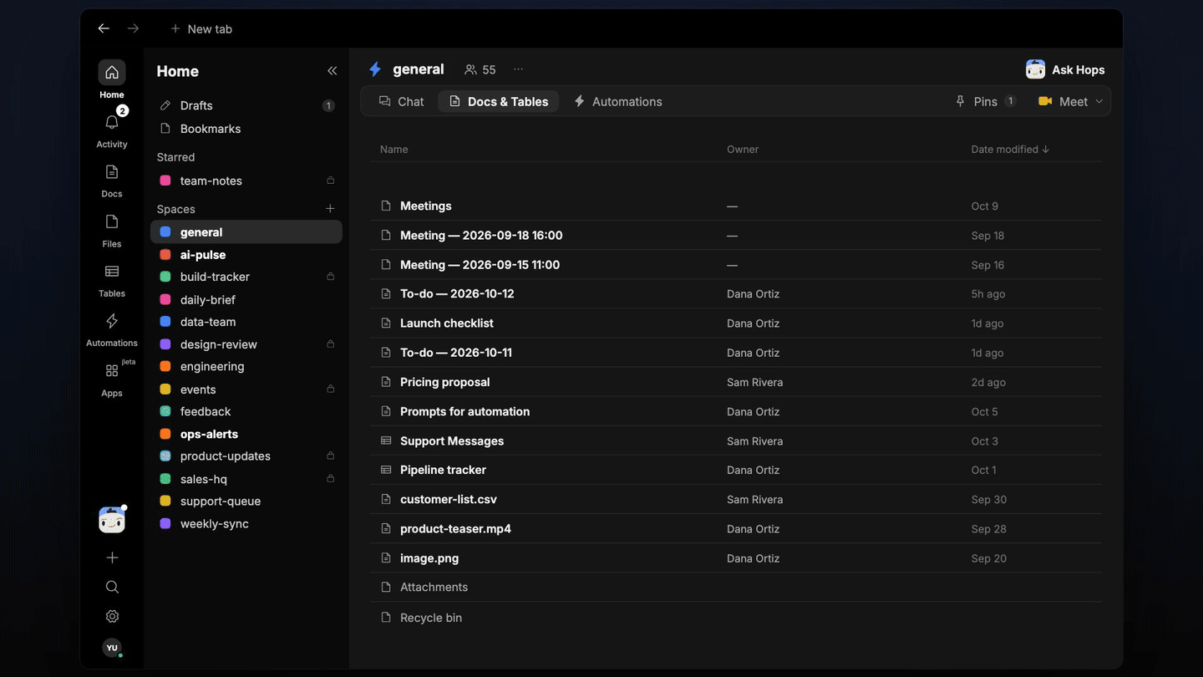The width and height of the screenshot is (1203, 677).
Task: Sort by the Name column header
Action: [x=394, y=150]
